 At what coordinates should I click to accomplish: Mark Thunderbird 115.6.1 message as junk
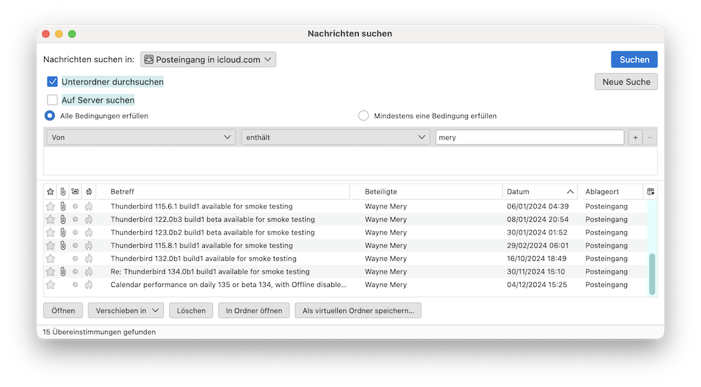pyautogui.click(x=89, y=206)
